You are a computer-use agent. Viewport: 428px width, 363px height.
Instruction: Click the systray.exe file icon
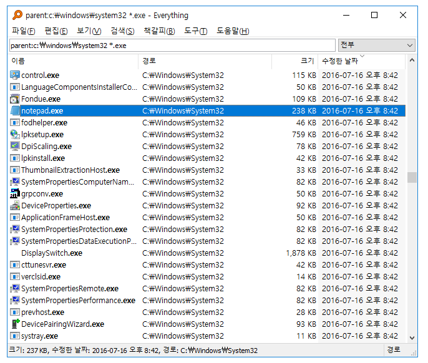15,336
